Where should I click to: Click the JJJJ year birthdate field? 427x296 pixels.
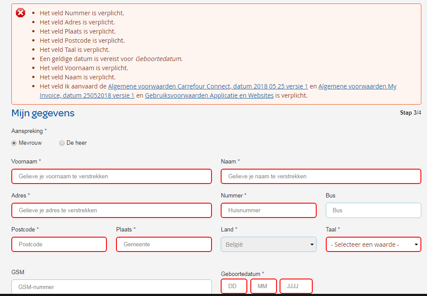click(296, 286)
